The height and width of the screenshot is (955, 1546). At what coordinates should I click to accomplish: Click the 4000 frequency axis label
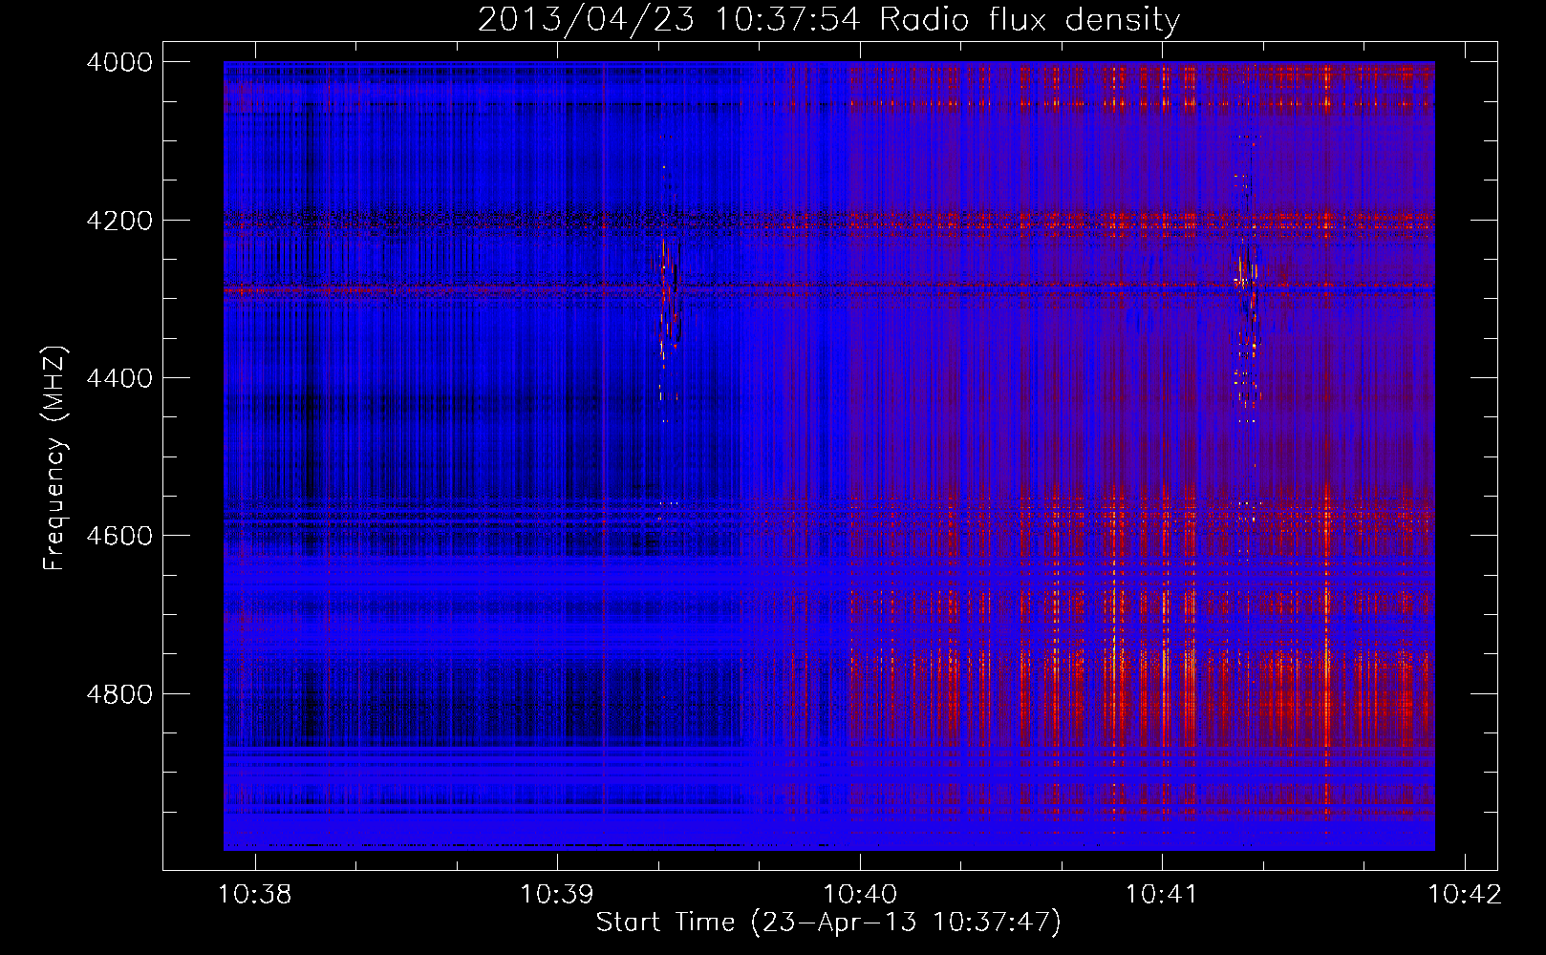point(119,62)
